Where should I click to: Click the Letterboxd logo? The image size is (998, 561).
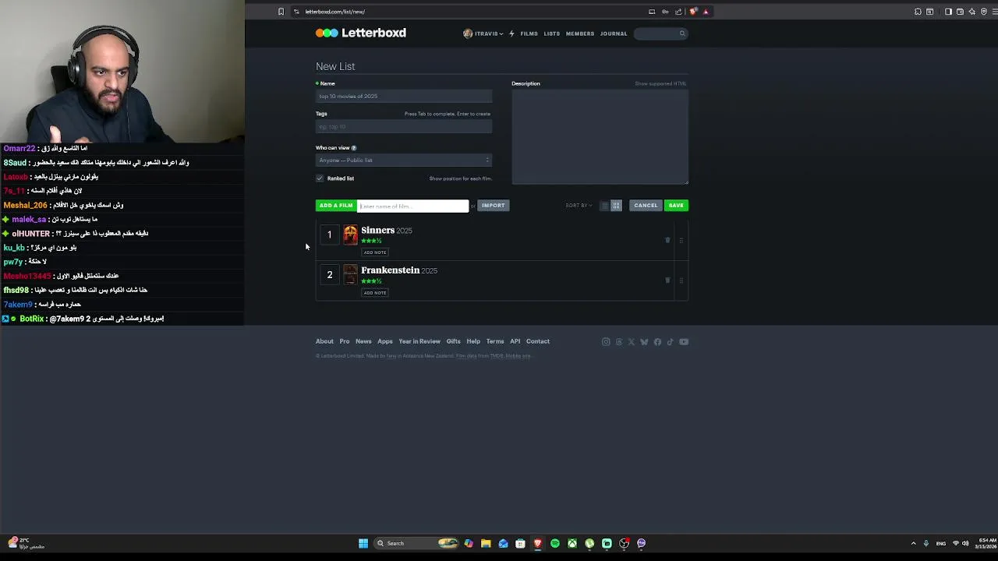pos(361,33)
